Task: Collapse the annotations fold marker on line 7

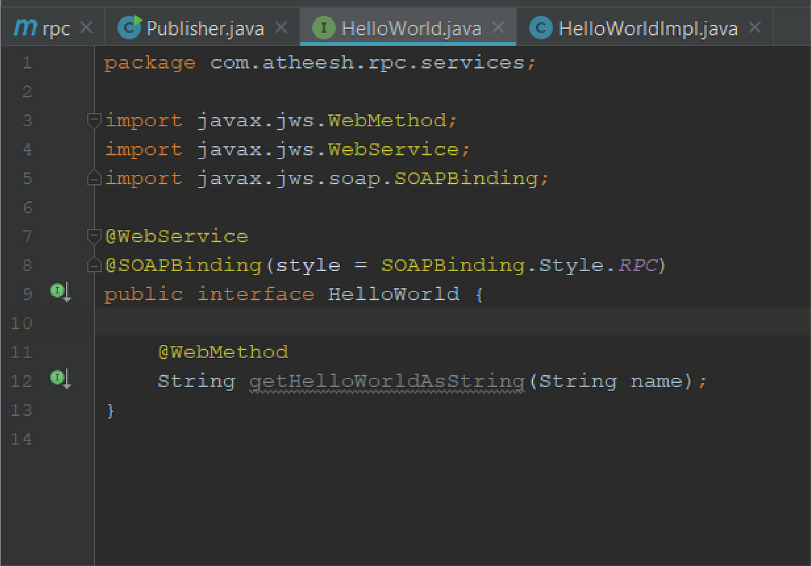Action: 94,236
